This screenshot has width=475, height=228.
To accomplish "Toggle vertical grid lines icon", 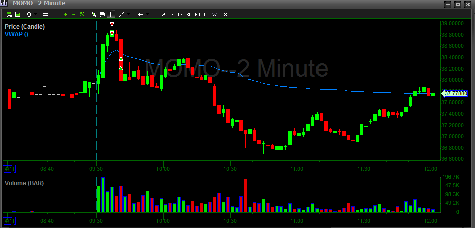I will [54, 14].
